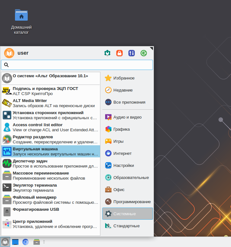Click the user name label

[23, 53]
